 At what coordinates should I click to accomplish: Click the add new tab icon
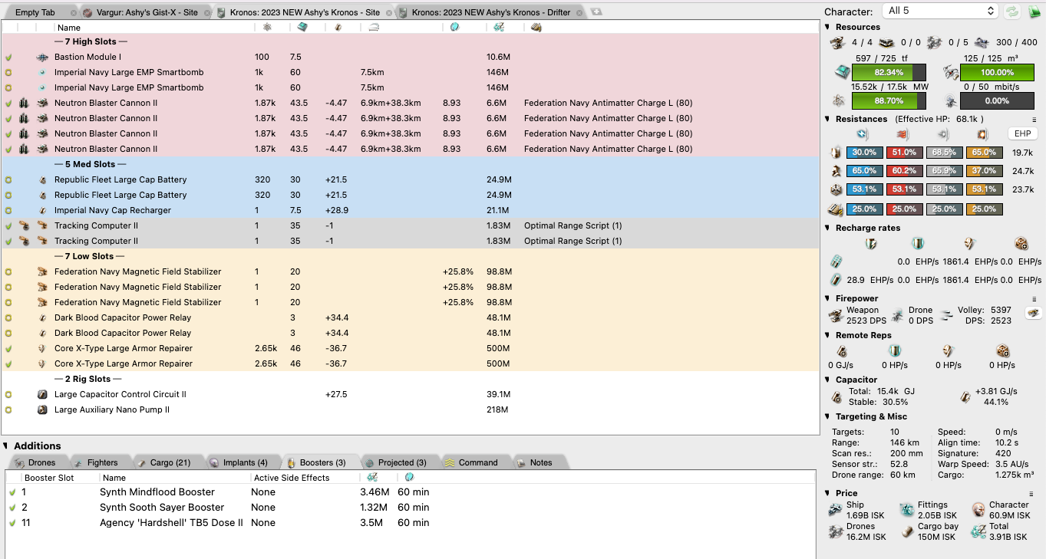coord(596,12)
